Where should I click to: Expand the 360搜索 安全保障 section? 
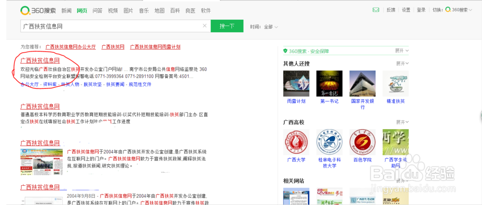pyautogui.click(x=402, y=51)
